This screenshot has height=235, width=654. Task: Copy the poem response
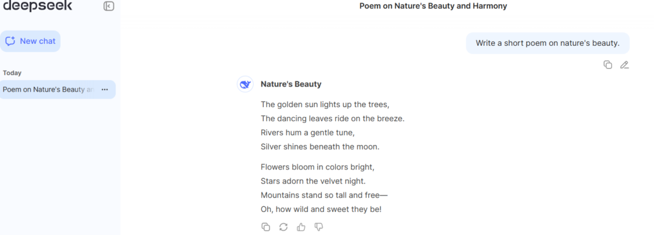(x=266, y=227)
